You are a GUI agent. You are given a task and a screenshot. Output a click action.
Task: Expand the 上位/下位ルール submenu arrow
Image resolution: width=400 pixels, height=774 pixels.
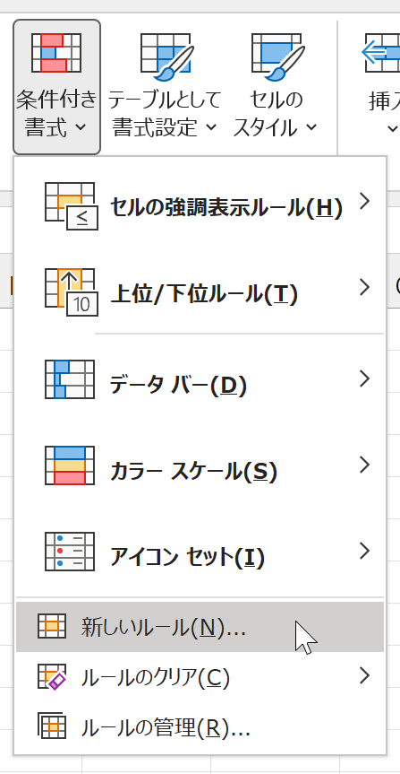coord(364,287)
